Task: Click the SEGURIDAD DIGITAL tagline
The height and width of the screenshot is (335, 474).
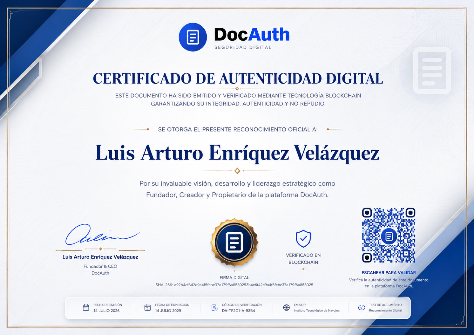Action: [x=243, y=47]
